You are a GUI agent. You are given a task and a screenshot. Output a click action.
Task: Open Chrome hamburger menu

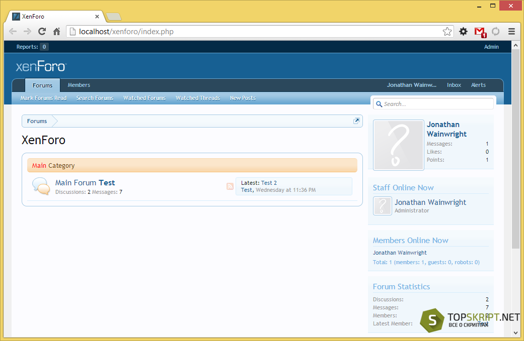tap(511, 31)
